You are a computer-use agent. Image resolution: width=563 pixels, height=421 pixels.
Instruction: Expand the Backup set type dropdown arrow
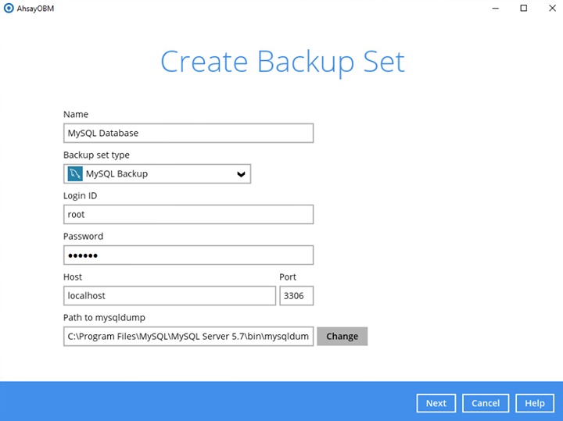pyautogui.click(x=241, y=174)
